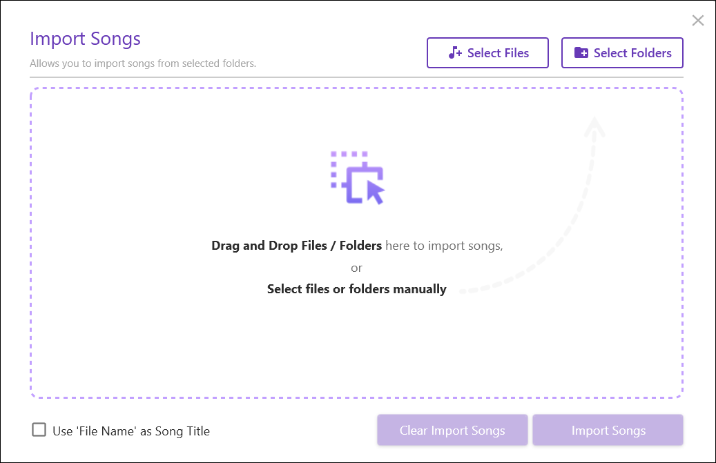
Task: Click the 'or' text in the drop zone
Action: pyautogui.click(x=356, y=268)
